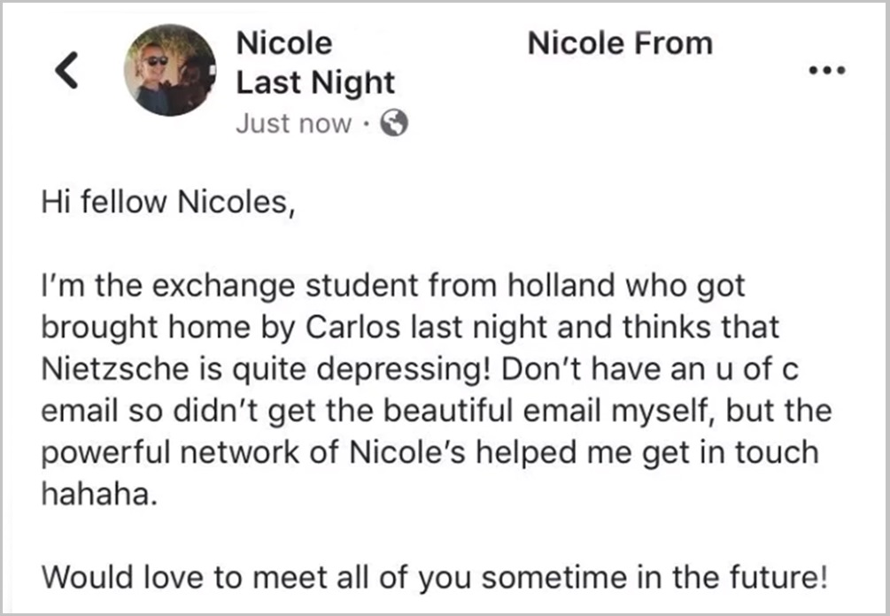Open the three-dot more options menu
890x616 pixels.
tap(828, 70)
